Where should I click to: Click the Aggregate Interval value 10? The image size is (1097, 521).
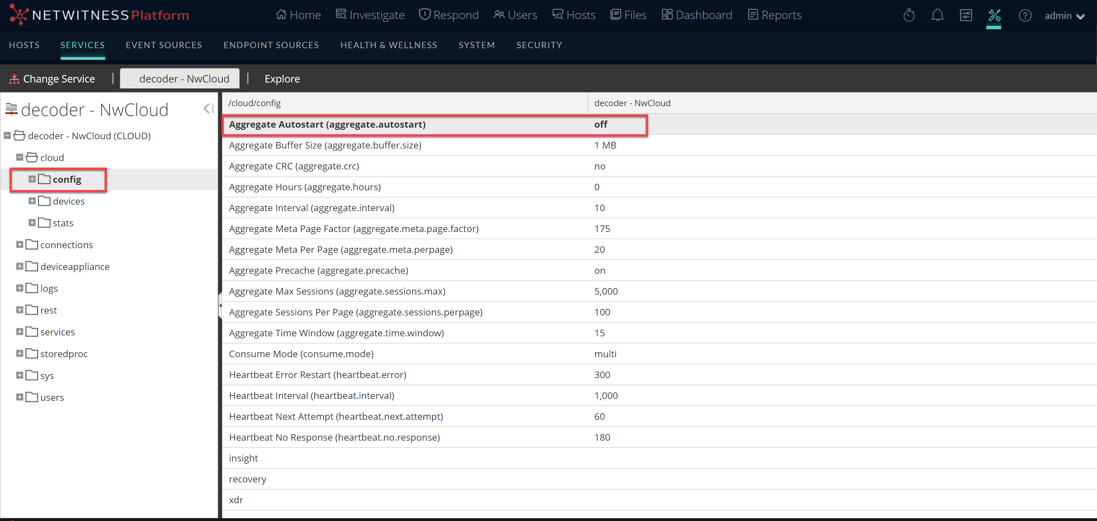click(600, 208)
